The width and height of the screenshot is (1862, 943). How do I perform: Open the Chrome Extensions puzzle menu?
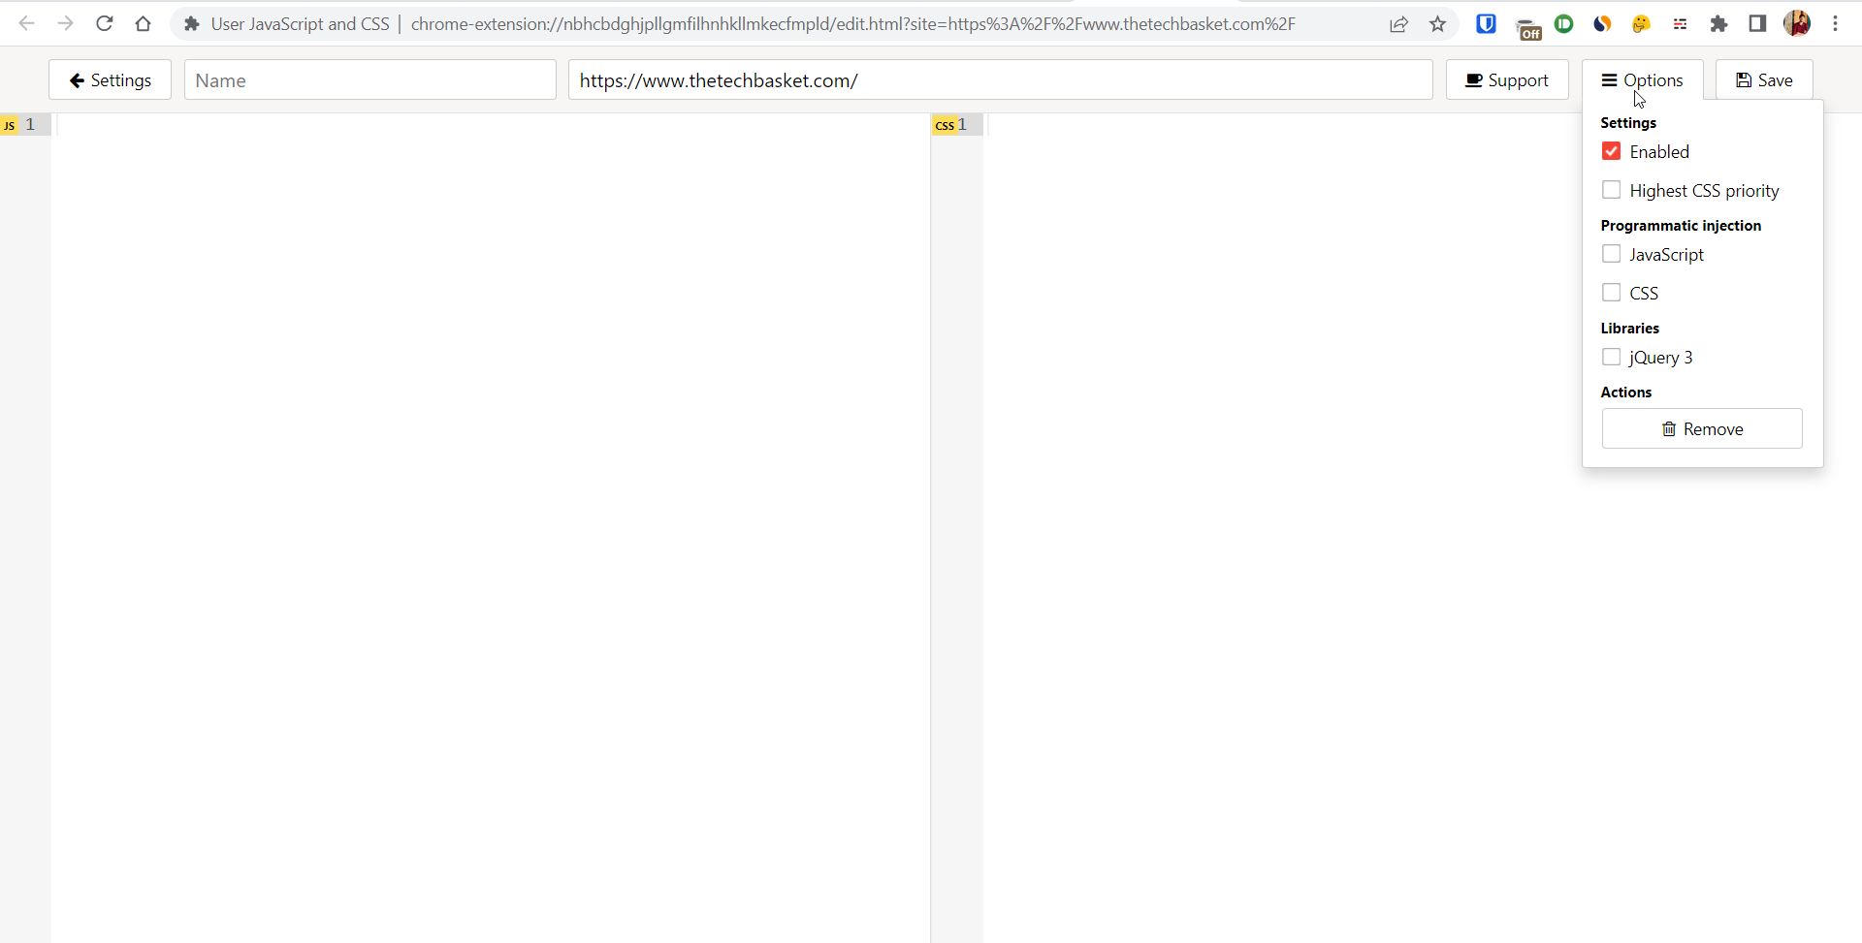1718,24
